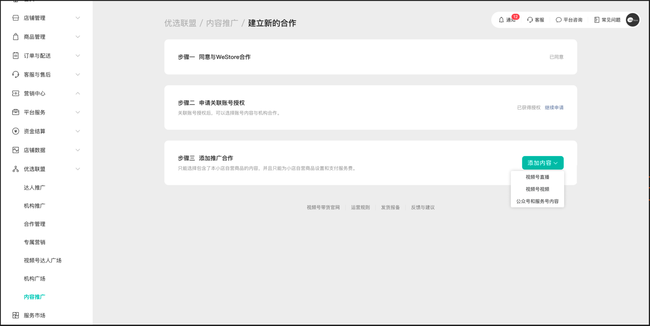Click the 商品管理 shopping bag icon
This screenshot has width=650, height=326.
coord(16,37)
